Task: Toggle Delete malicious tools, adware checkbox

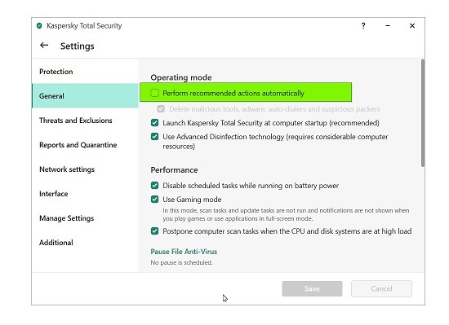Action: tap(161, 109)
